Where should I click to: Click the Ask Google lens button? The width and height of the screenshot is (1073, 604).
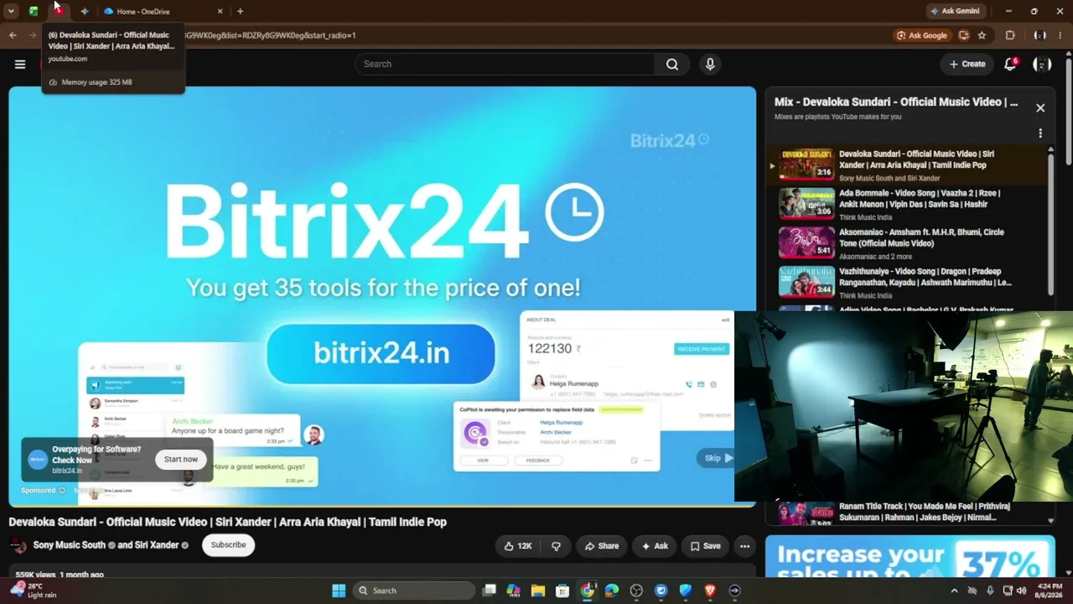click(x=921, y=35)
